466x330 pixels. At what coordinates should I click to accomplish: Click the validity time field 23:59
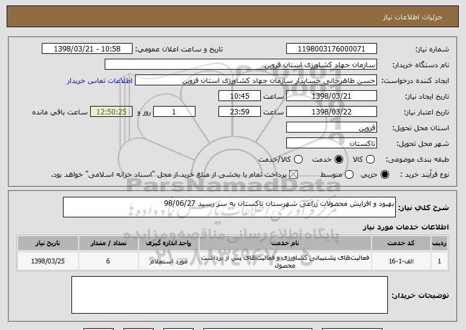click(240, 112)
